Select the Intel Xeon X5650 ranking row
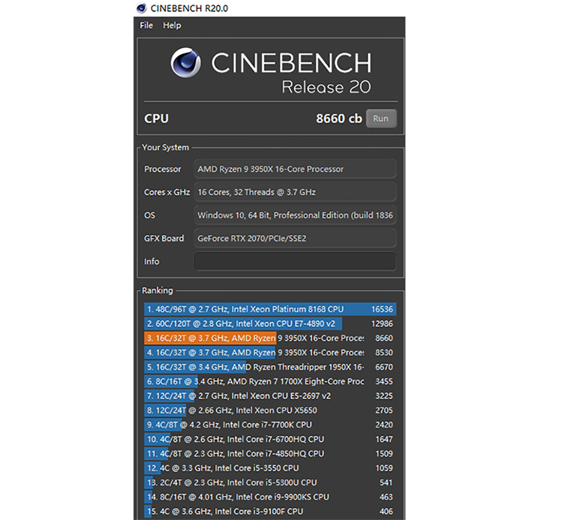The image size is (563, 520). pyautogui.click(x=270, y=410)
